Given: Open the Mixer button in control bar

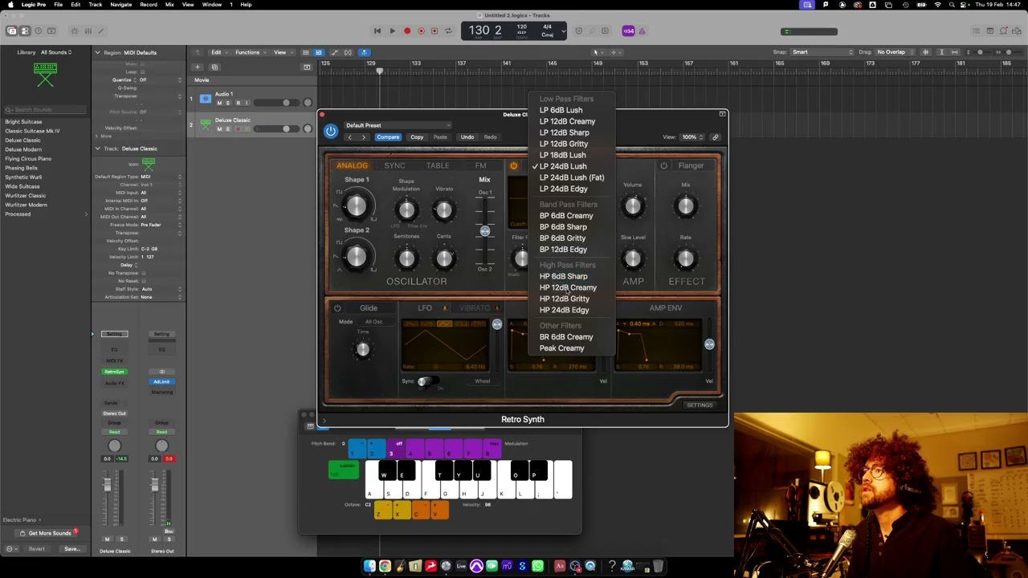Looking at the screenshot, I should point(88,31).
